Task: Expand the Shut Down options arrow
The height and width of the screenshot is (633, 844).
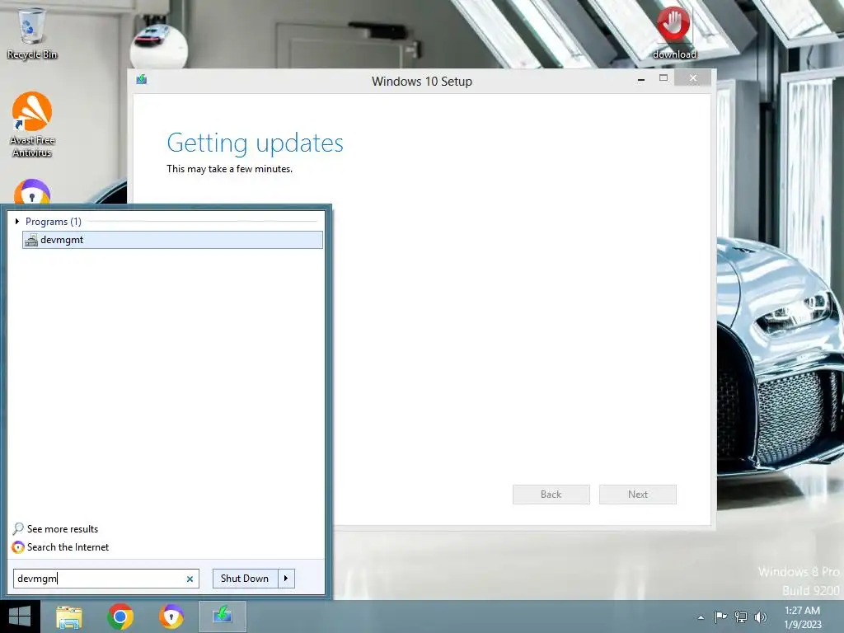Action: click(x=286, y=579)
